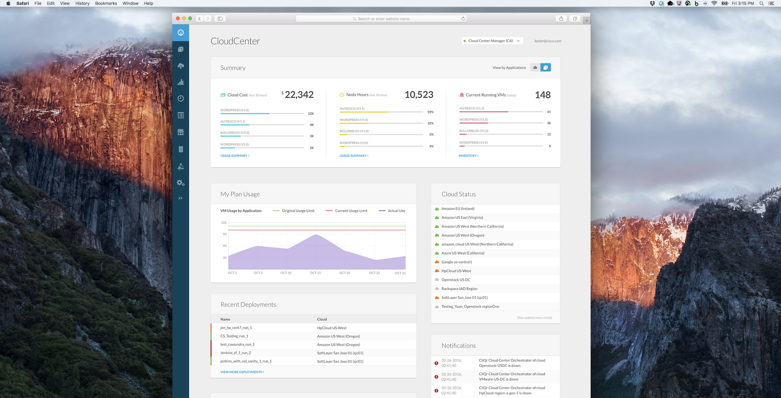The image size is (781, 398).
Task: Click the Current Running VMs stack icon
Action: (462, 95)
